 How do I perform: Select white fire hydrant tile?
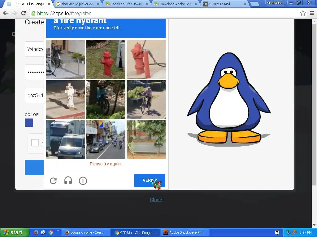pos(66,100)
